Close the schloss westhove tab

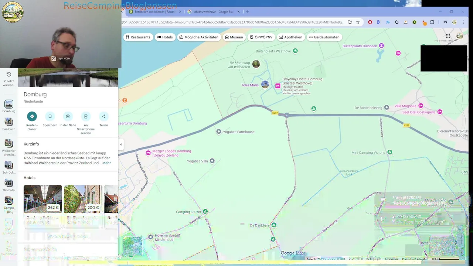239,12
